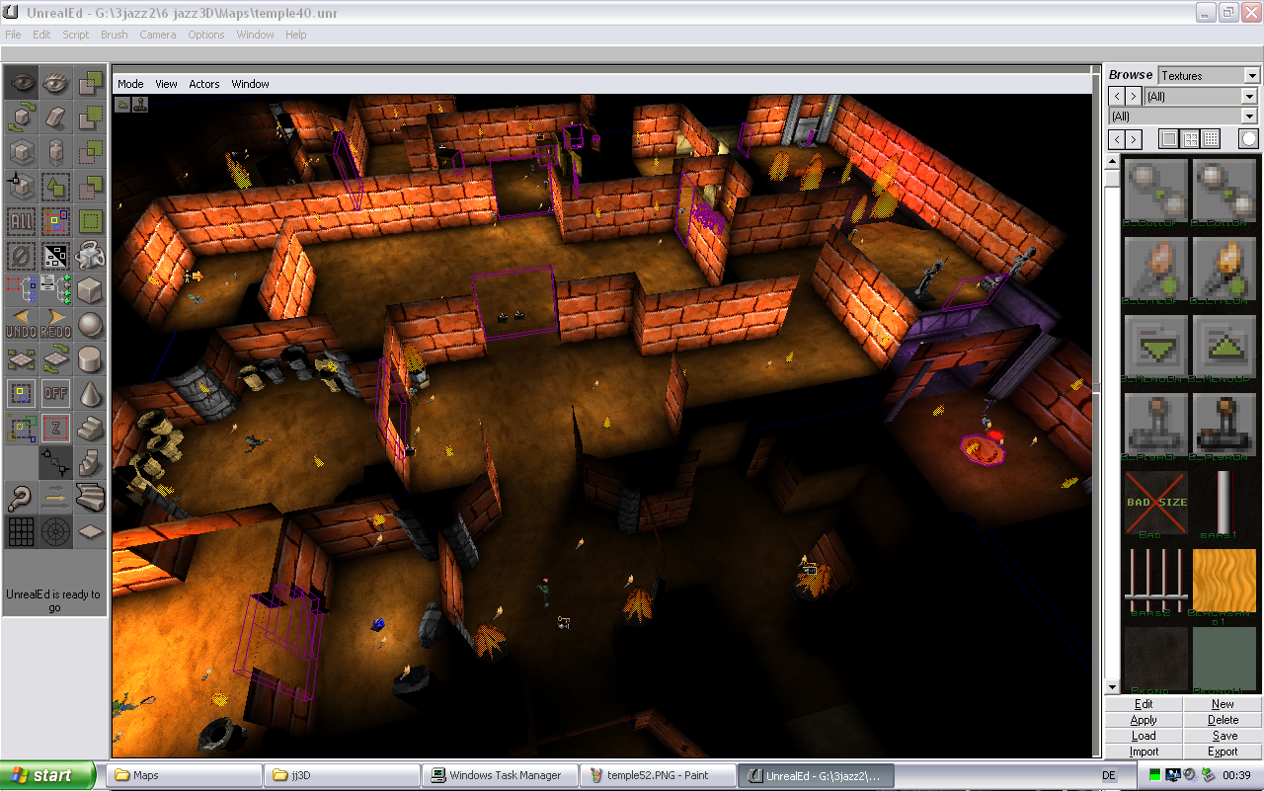Click the black-white invert selection icon
This screenshot has width=1264, height=791.
coord(56,256)
